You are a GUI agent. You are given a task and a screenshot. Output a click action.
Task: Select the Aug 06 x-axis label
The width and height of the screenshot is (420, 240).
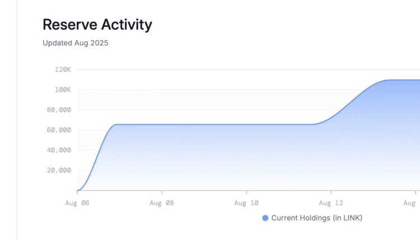[x=77, y=203]
